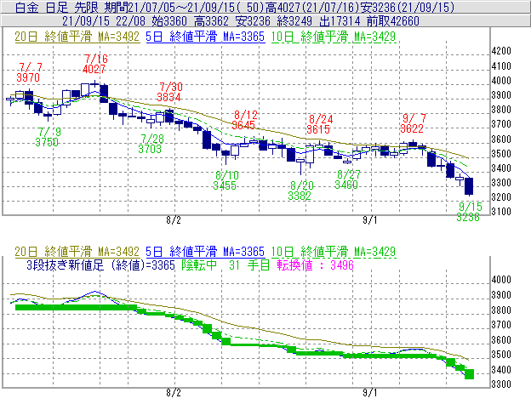Click the 8/10 3455 low annotation
The height and width of the screenshot is (404, 531).
click(226, 180)
